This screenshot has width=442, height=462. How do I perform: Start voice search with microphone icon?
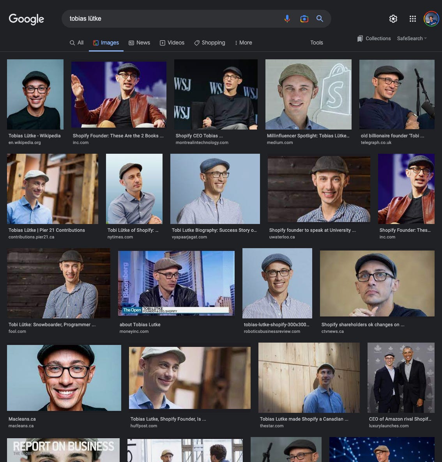point(287,19)
